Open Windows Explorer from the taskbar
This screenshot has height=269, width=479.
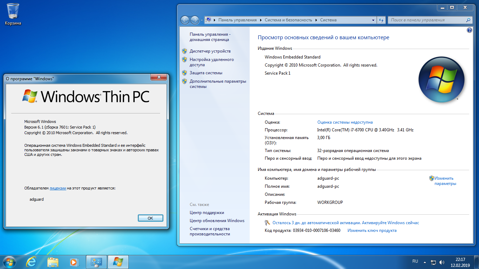(53, 262)
